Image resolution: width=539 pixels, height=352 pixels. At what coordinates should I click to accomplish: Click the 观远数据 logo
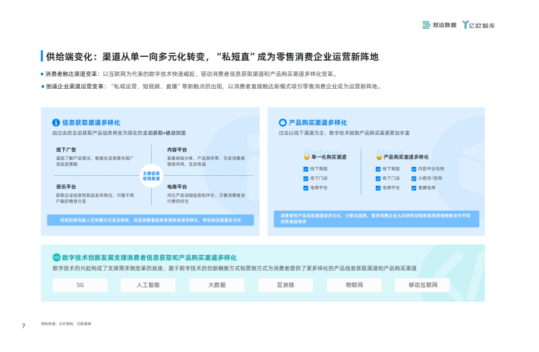click(440, 25)
